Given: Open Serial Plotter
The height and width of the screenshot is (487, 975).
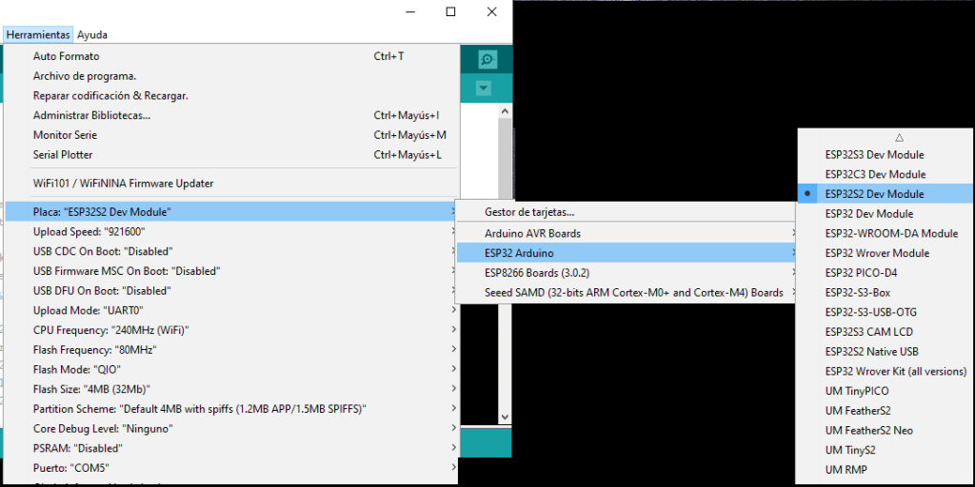Looking at the screenshot, I should [63, 155].
